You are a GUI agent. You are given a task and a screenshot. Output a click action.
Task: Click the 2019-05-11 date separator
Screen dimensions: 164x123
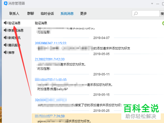click(x=101, y=74)
